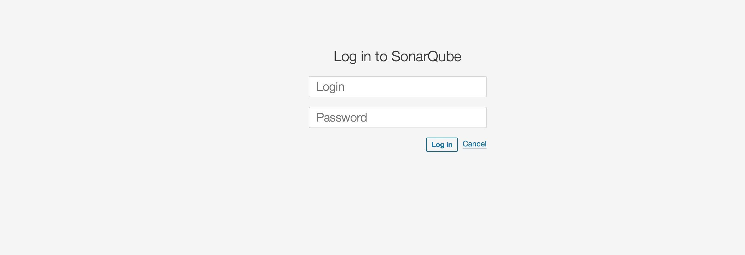Click the Password placeholder text
This screenshot has height=255, width=745.
point(342,117)
